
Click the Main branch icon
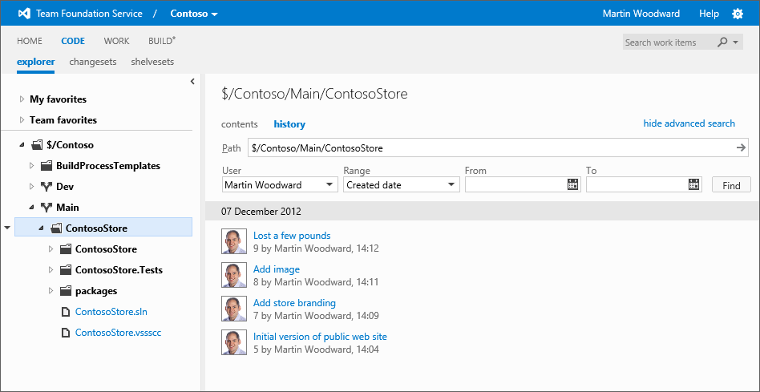coord(46,208)
